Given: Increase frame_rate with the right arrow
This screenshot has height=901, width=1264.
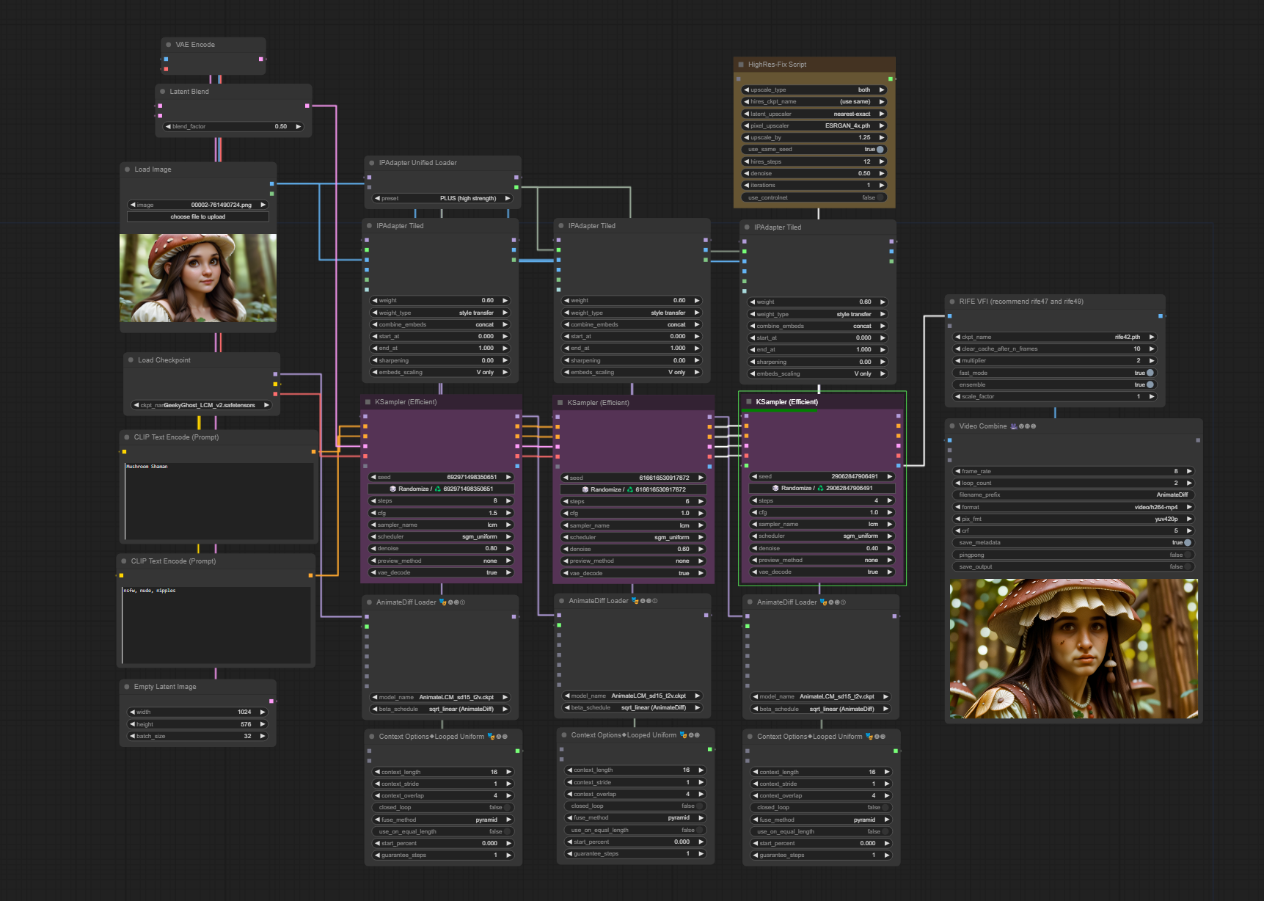Looking at the screenshot, I should click(x=1189, y=471).
